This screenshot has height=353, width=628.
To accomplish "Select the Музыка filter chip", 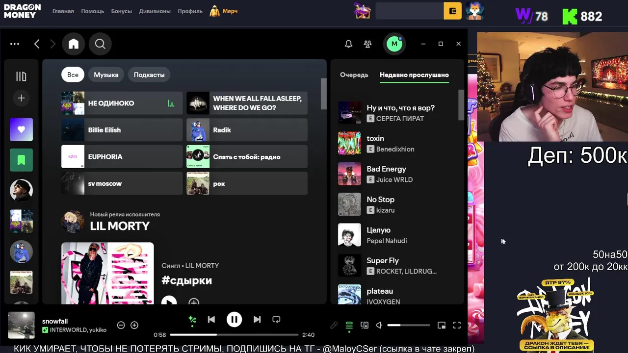I will click(x=106, y=75).
